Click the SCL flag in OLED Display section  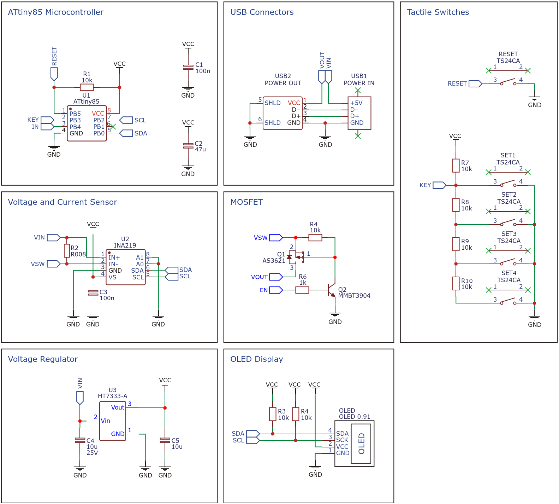tap(253, 440)
